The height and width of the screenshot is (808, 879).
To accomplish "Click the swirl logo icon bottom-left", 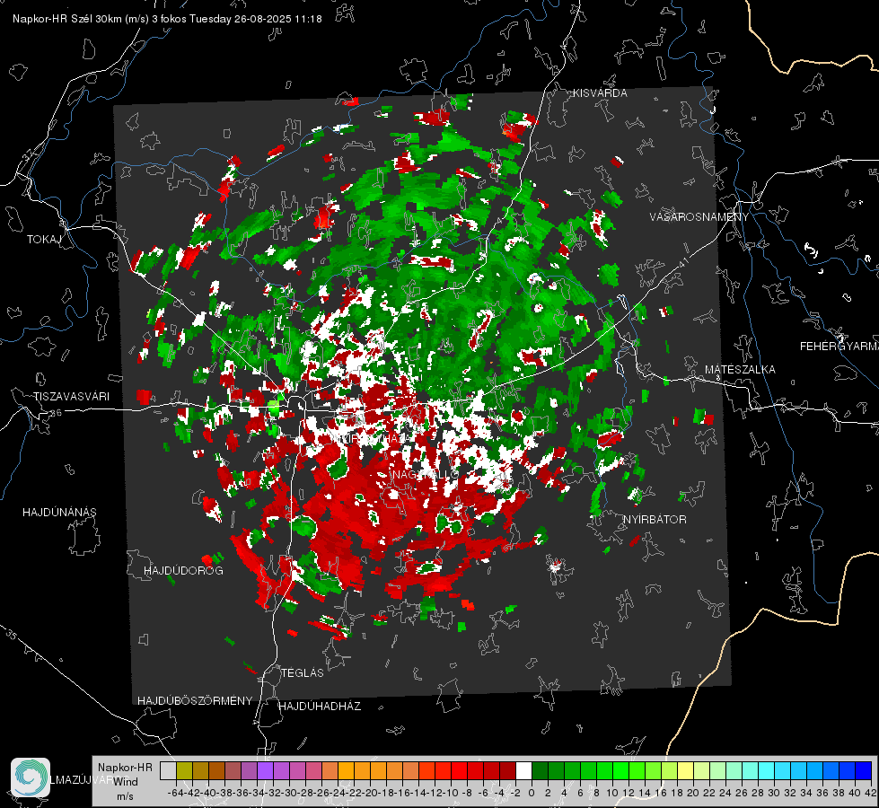I will pyautogui.click(x=31, y=777).
